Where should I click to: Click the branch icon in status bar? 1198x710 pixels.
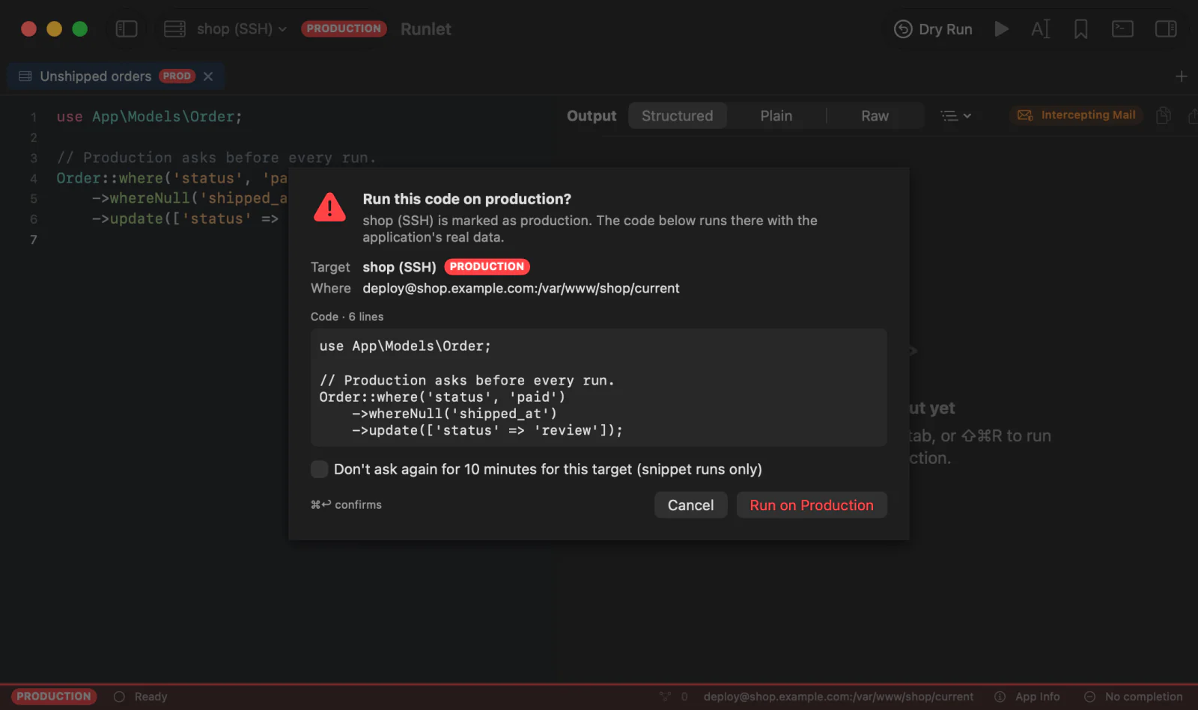click(x=665, y=697)
